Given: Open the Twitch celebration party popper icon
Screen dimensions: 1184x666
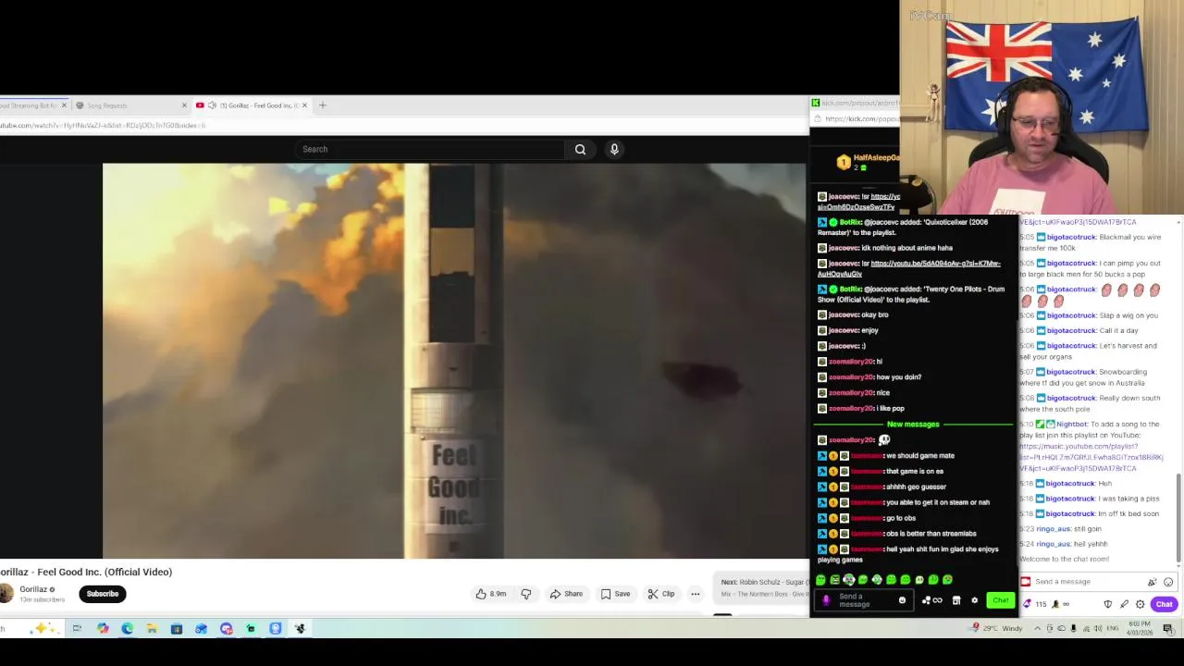Looking at the screenshot, I should [1153, 582].
